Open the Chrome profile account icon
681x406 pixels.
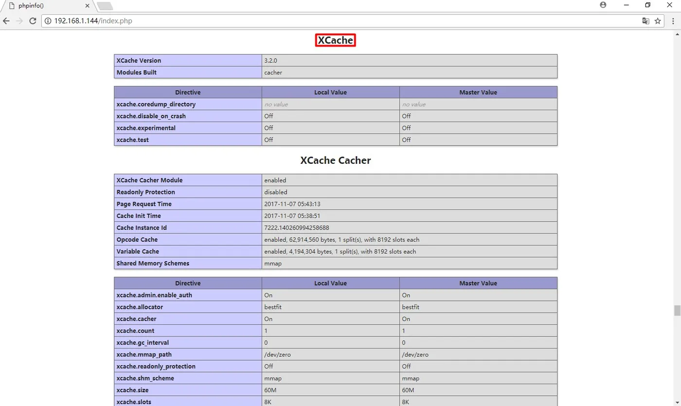coord(603,5)
